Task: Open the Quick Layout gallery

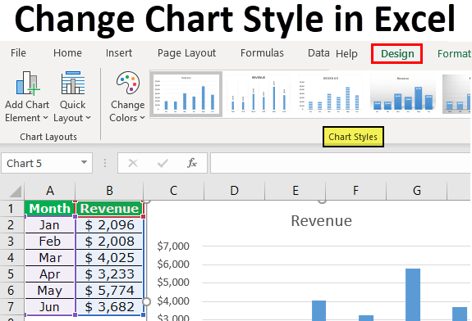Action: (x=72, y=97)
